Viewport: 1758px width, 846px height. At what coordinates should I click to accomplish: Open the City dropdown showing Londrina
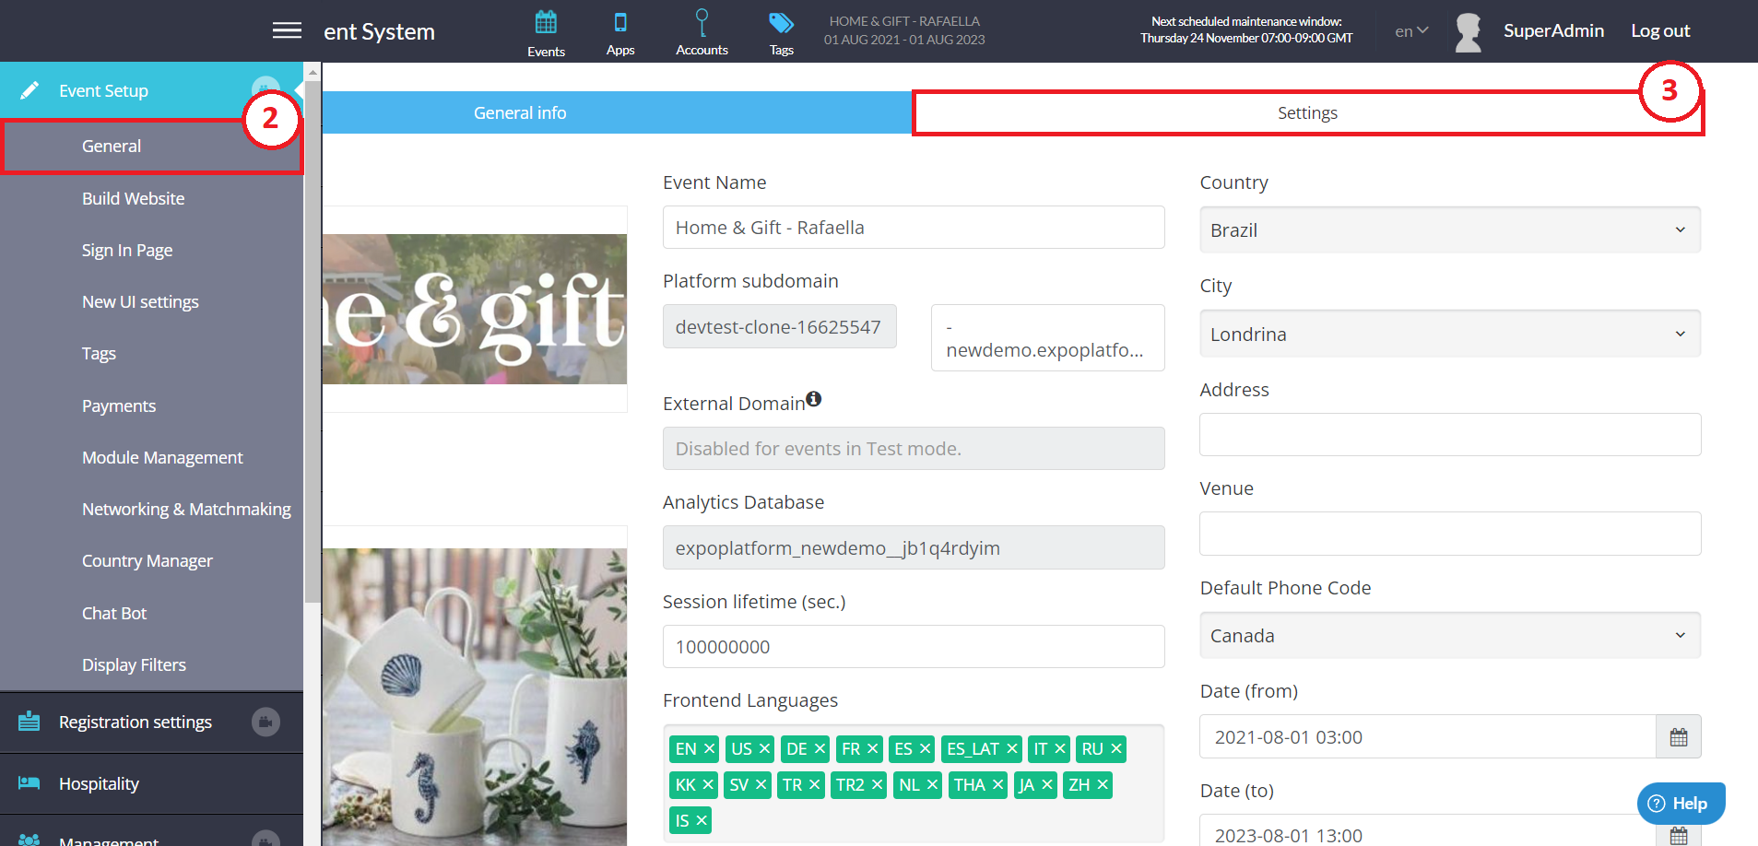(1449, 334)
